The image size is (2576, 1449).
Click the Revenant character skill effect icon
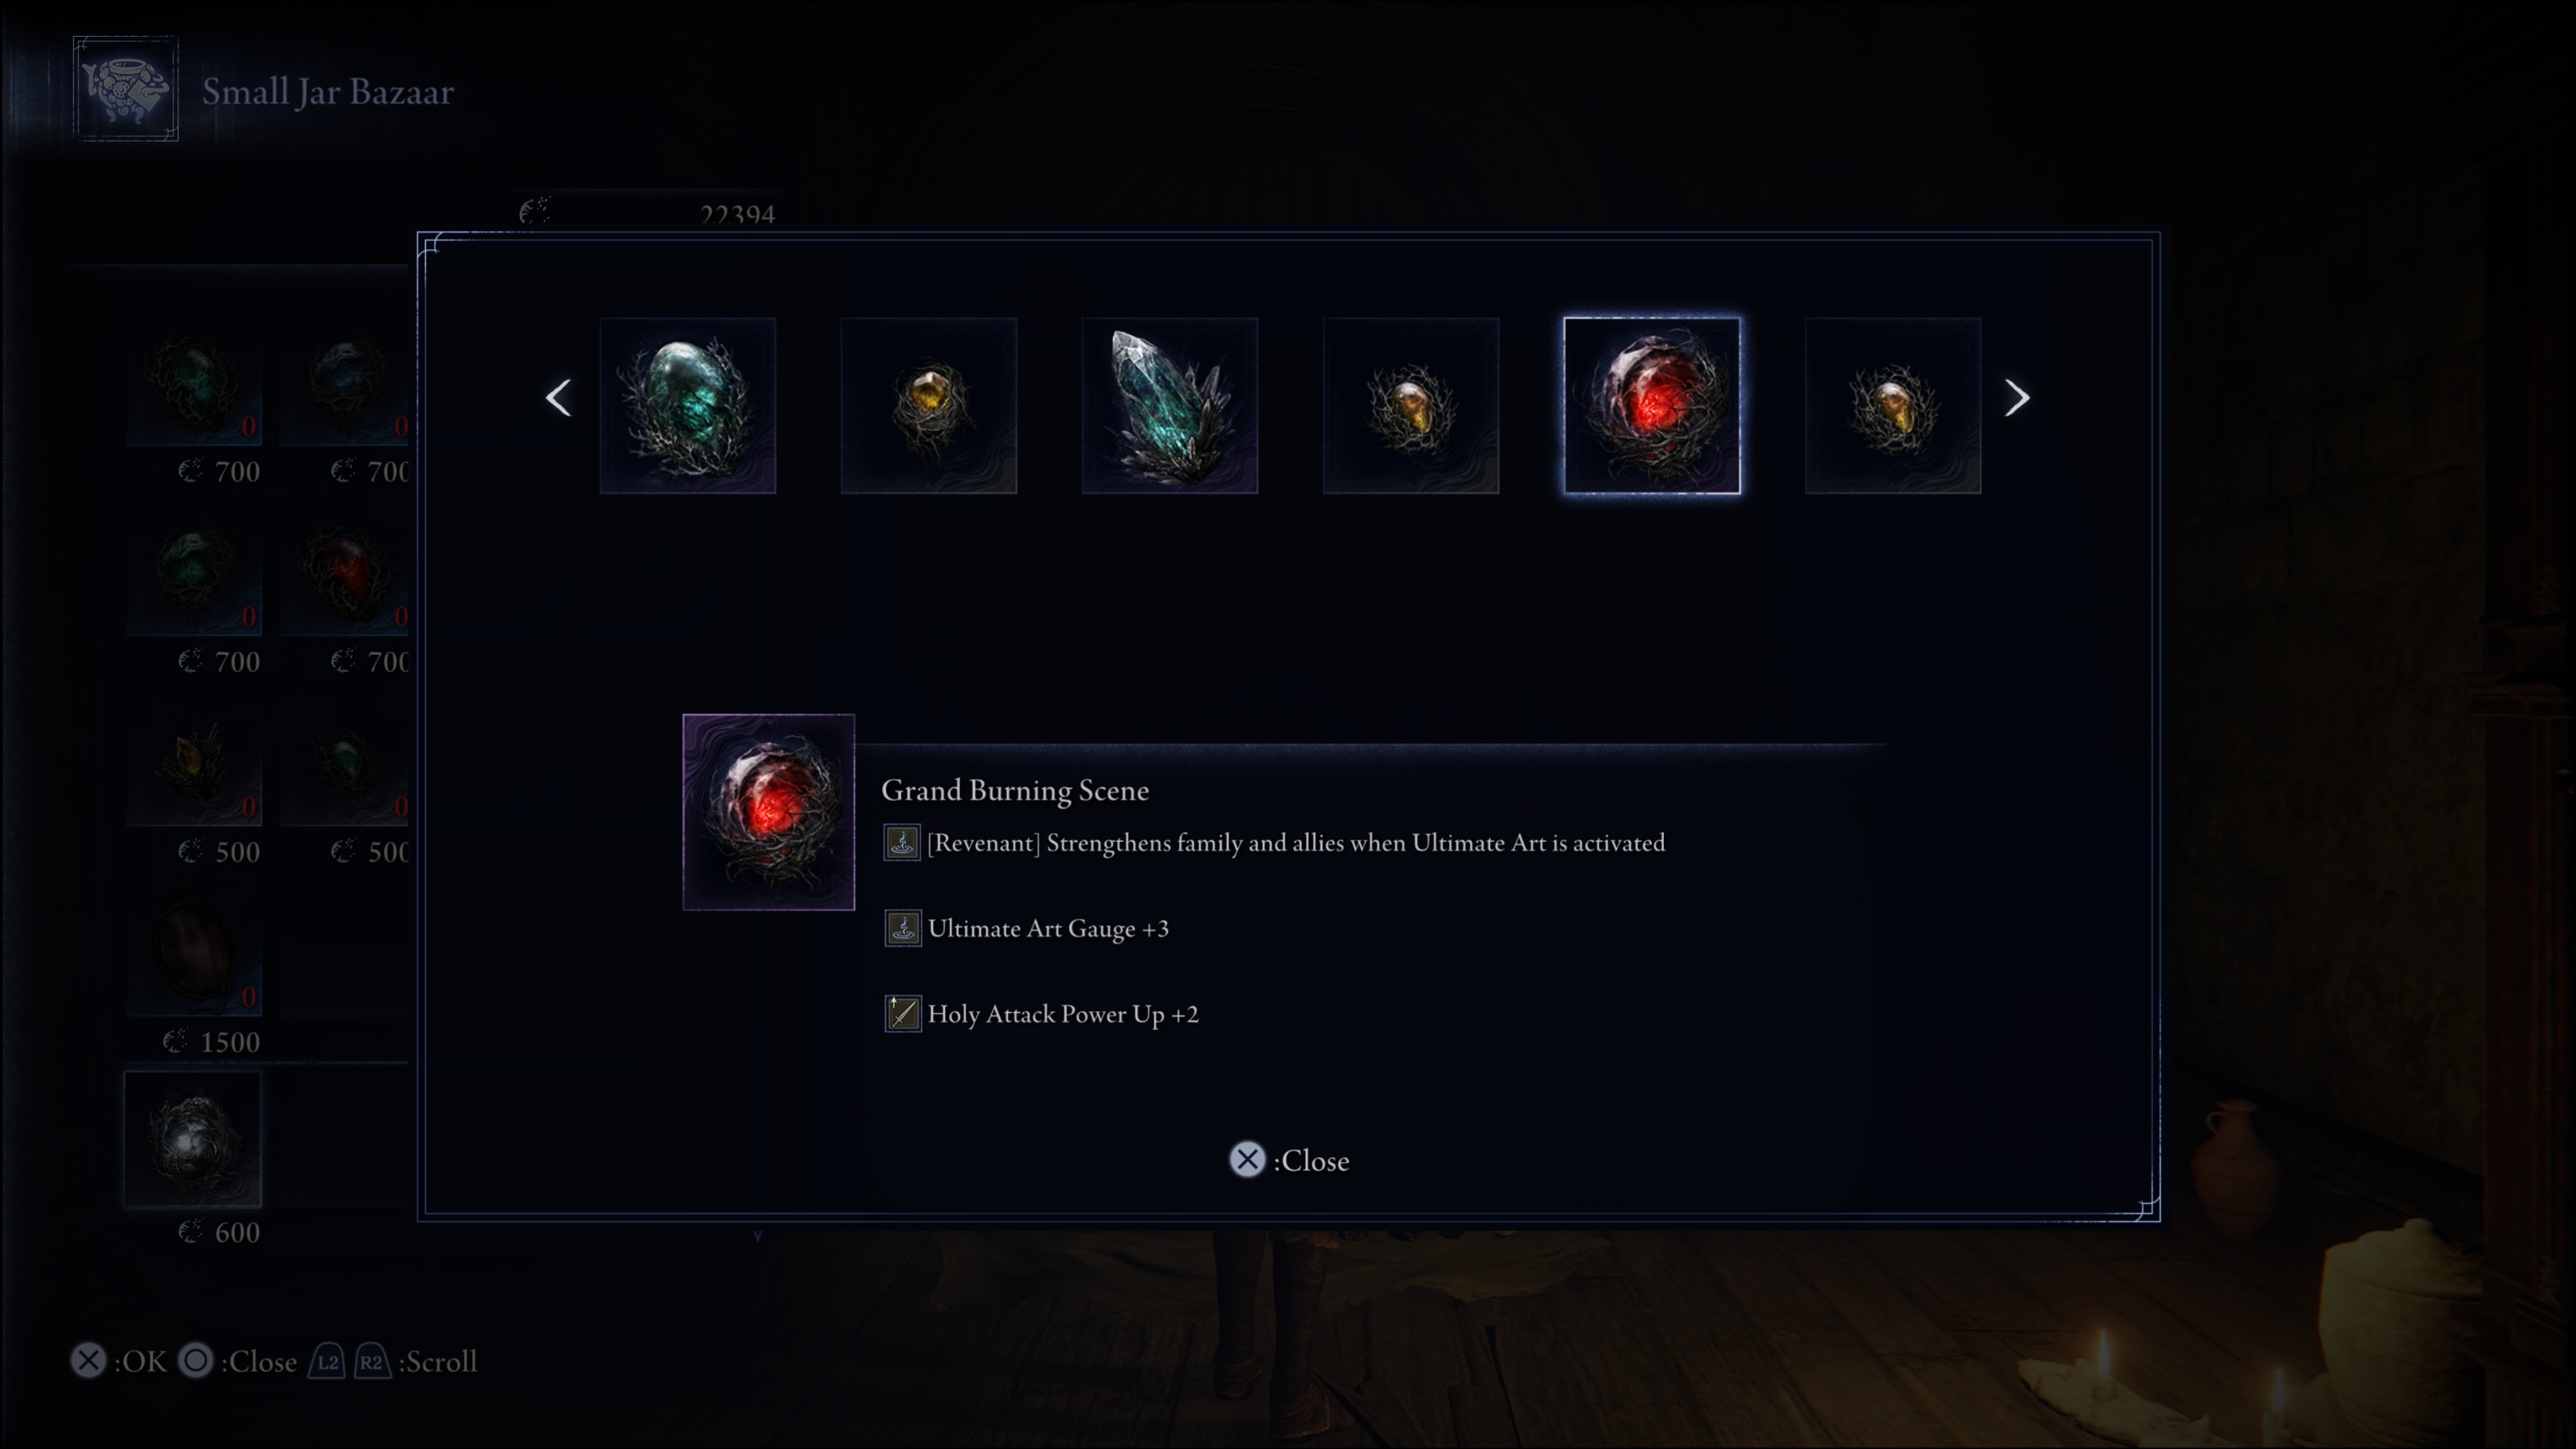point(902,843)
